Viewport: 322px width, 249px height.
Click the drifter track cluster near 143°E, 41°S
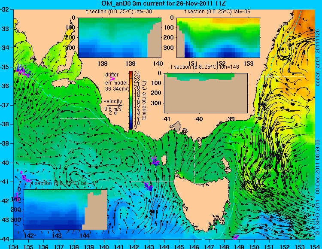[x=148, y=186]
